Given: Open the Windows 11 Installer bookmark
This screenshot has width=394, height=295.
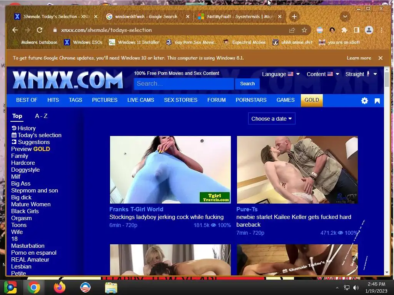Looking at the screenshot, I should click(134, 42).
